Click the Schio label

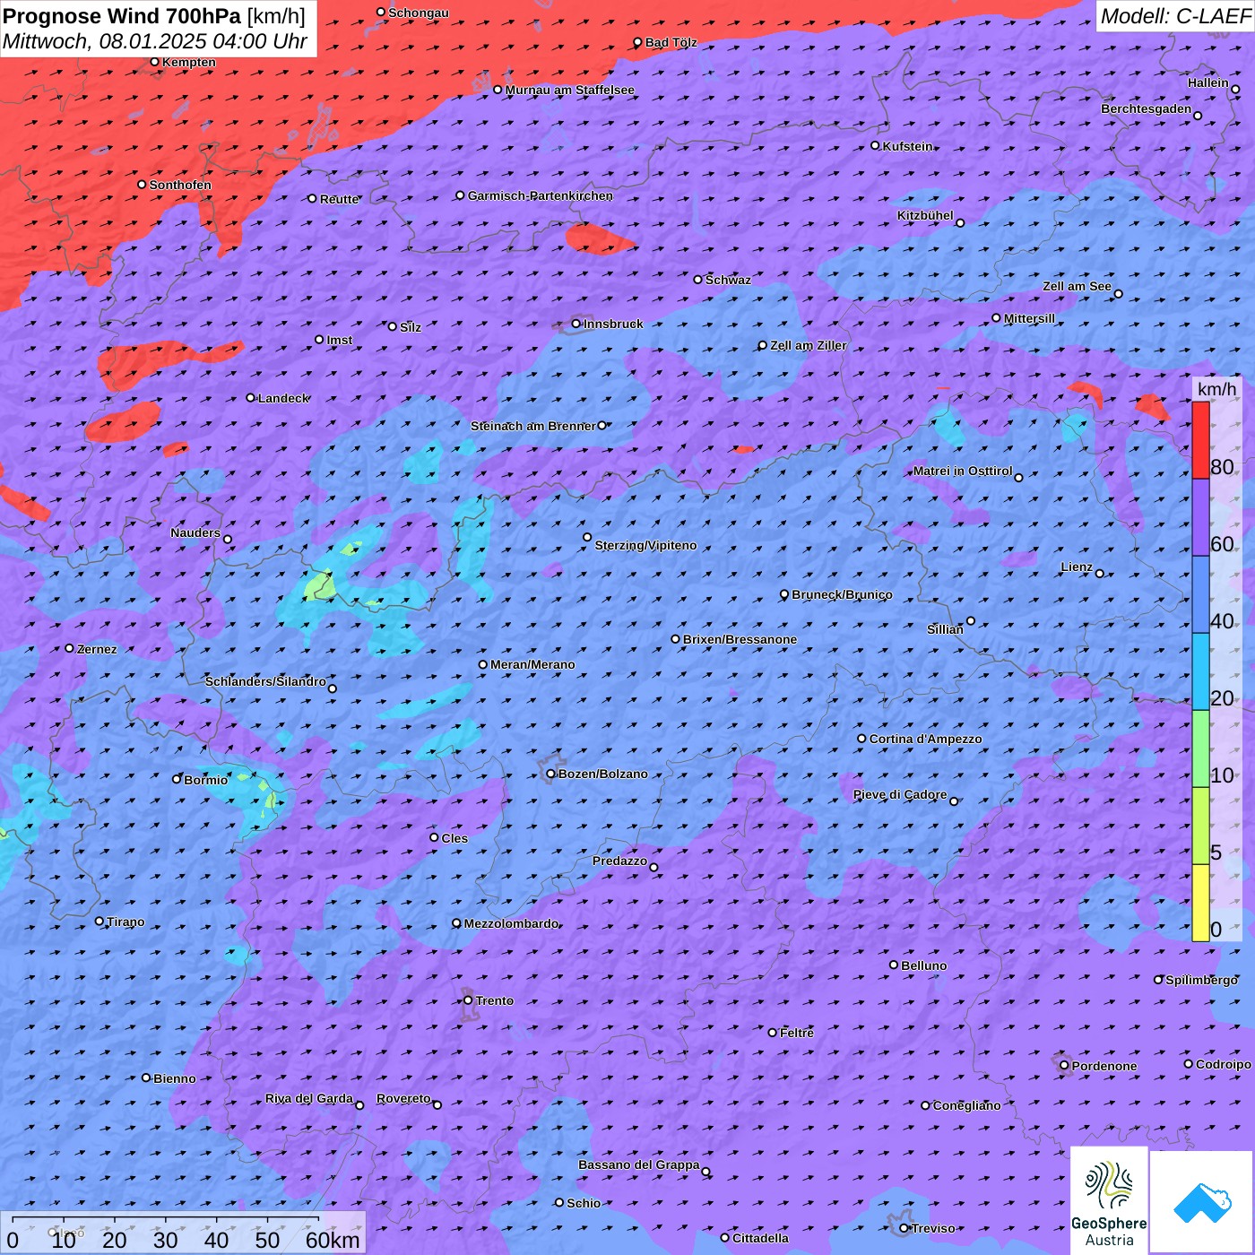(584, 1203)
